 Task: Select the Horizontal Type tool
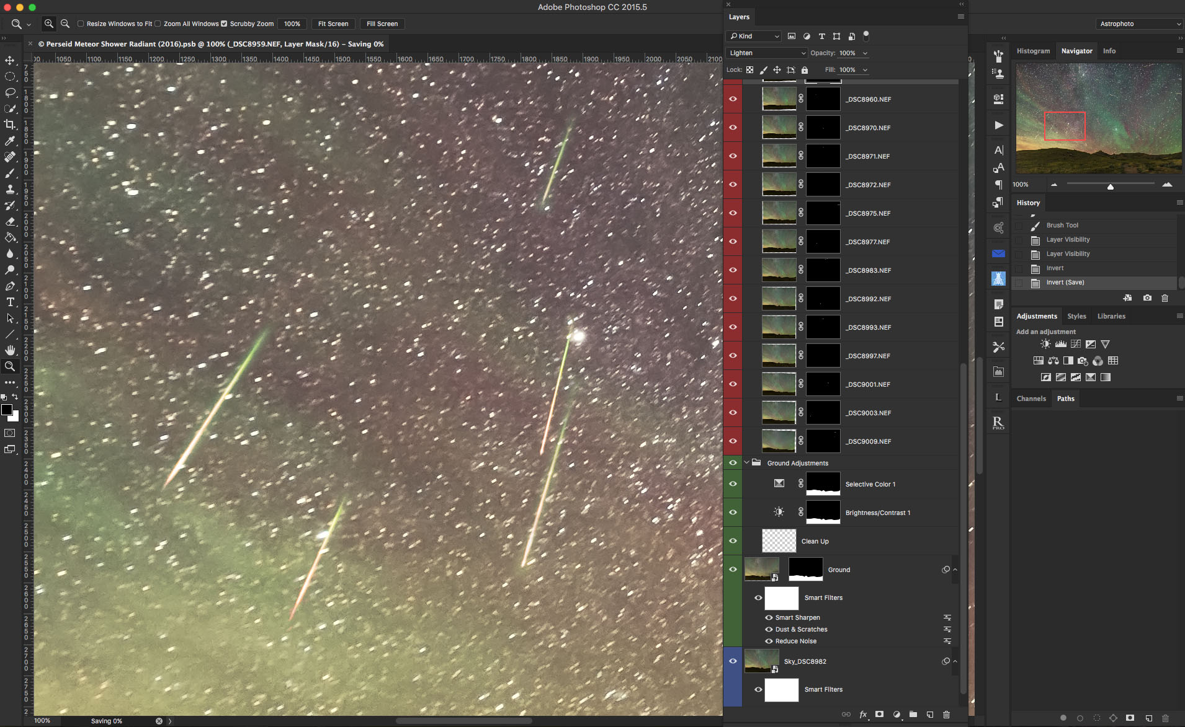click(x=10, y=302)
